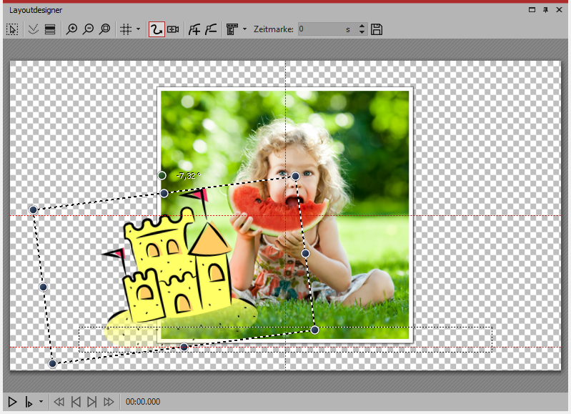
Task: Click the alignment tools icon
Action: click(232, 29)
